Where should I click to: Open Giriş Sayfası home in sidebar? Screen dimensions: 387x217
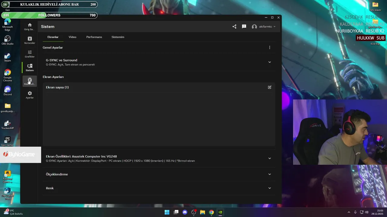click(30, 27)
